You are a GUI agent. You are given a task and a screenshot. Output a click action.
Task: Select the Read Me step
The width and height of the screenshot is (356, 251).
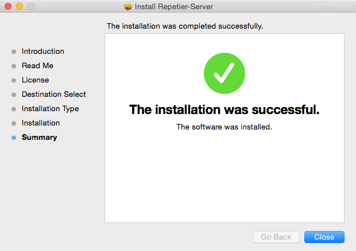click(37, 66)
